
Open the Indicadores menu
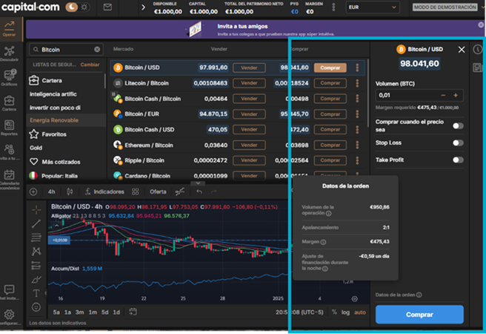[104, 191]
